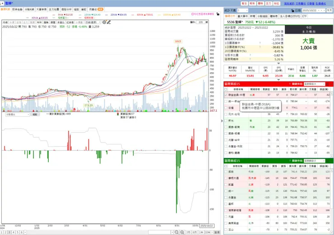Check the 國泰-板橋 row checkbox

pos(226,134)
